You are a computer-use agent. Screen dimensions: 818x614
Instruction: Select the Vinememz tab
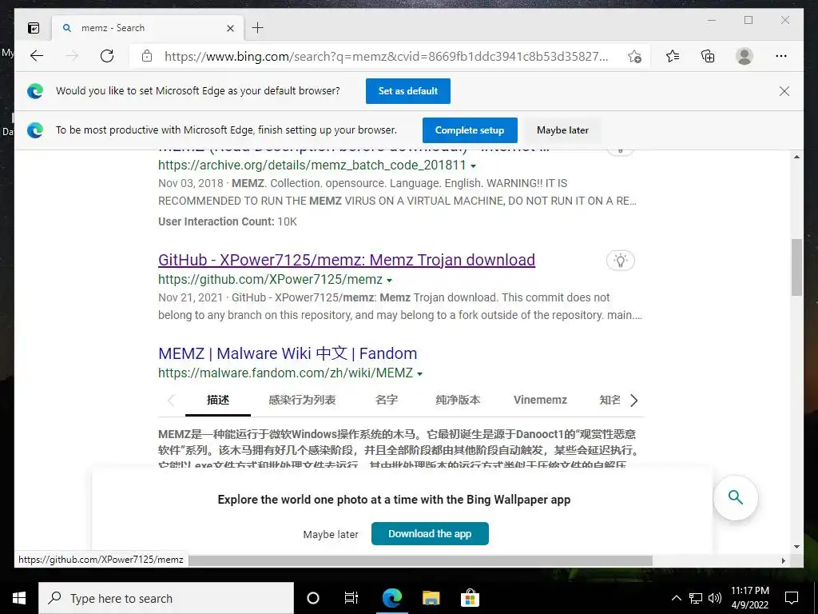(x=540, y=400)
